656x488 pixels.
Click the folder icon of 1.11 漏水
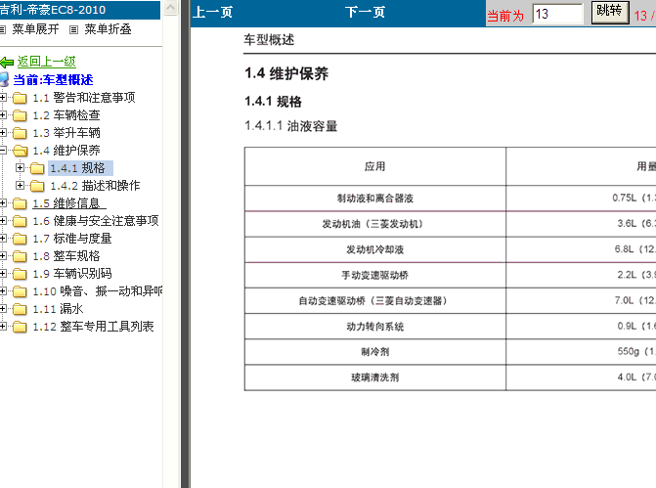tap(20, 309)
